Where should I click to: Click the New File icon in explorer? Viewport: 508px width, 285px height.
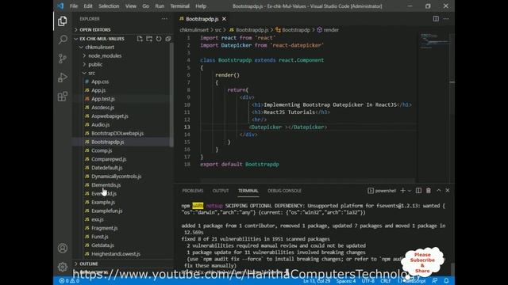140,39
